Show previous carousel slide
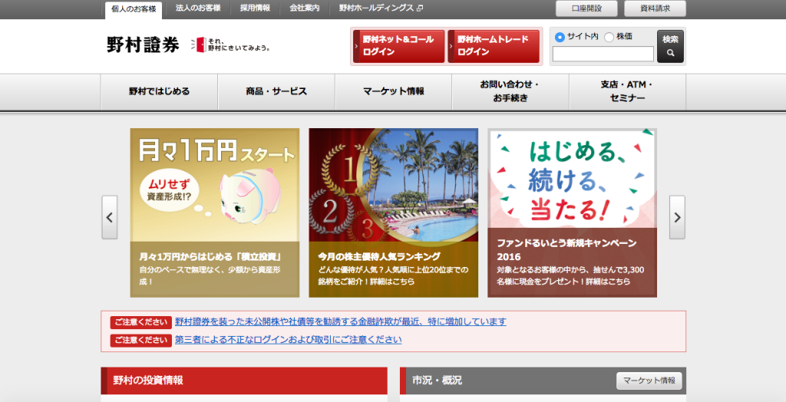 110,217
